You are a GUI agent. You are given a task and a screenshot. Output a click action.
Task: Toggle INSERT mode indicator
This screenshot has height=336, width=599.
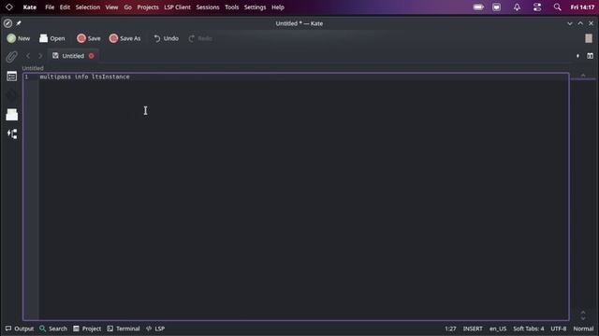pos(473,329)
